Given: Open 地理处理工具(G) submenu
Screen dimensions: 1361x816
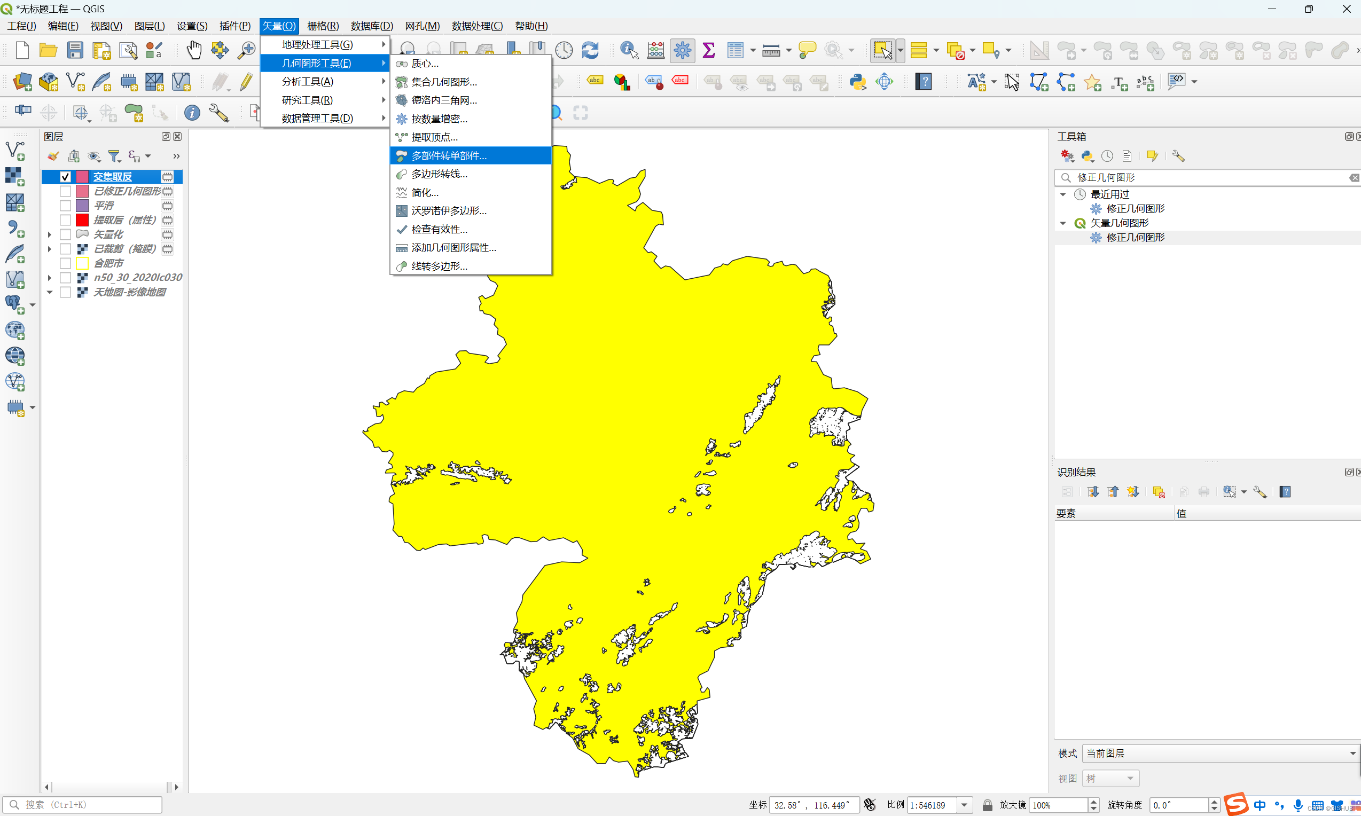Looking at the screenshot, I should tap(325, 44).
